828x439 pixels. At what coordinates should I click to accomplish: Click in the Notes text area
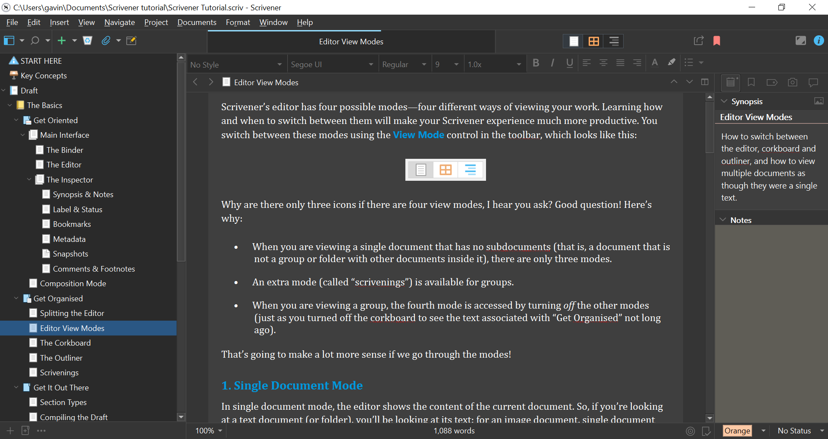[x=771, y=323]
